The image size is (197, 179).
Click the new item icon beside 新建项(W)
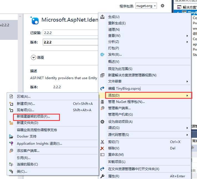(11, 104)
